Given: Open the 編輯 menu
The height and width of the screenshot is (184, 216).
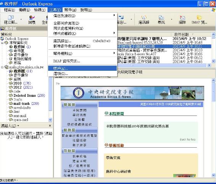Looking at the screenshot, I should point(24,10).
